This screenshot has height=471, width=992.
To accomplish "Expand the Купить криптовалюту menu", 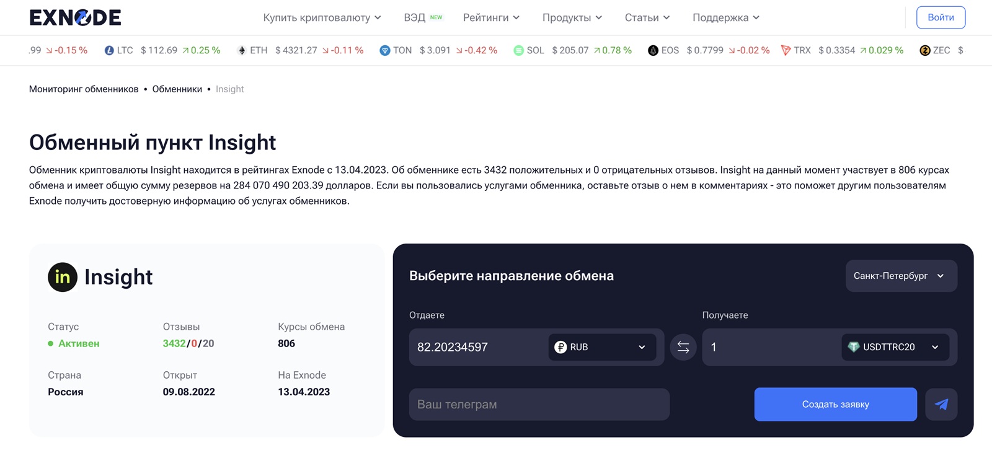I will (322, 17).
